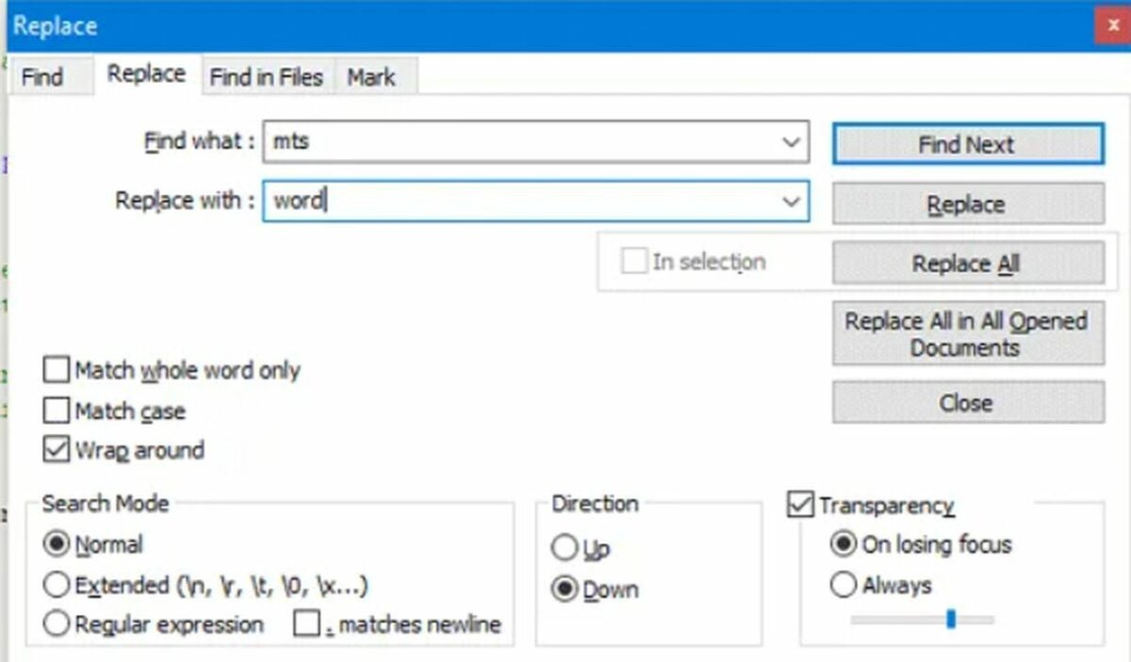Open the Replace with dropdown history
Viewport: 1131px width, 662px height.
(792, 201)
